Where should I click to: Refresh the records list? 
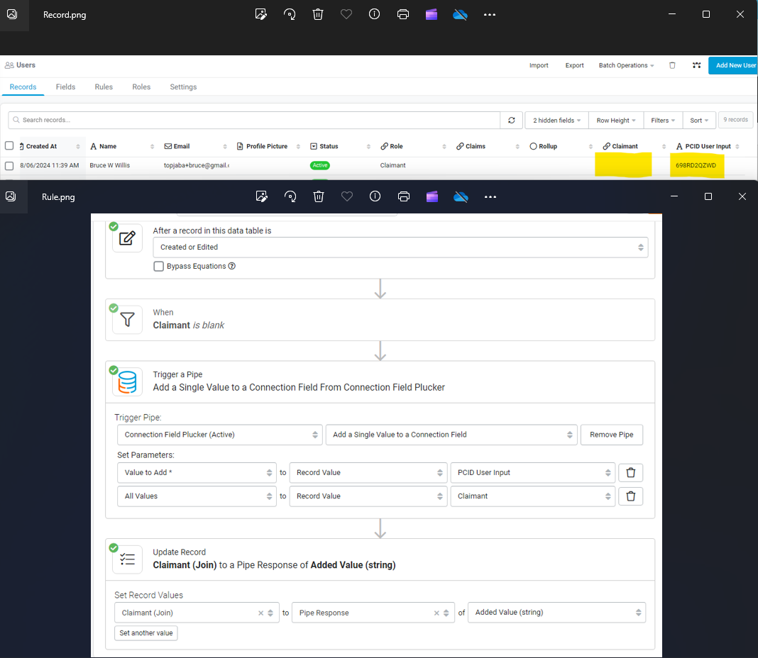[512, 121]
